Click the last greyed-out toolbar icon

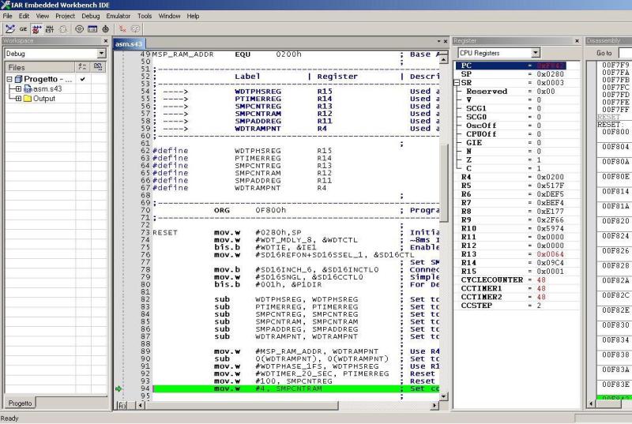135,29
